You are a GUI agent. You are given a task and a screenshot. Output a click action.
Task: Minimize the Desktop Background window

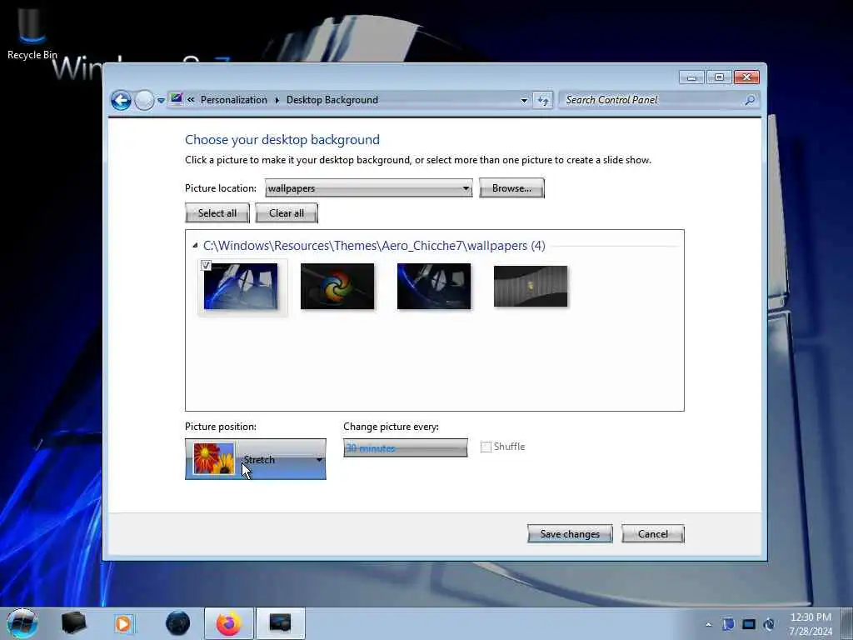click(691, 77)
